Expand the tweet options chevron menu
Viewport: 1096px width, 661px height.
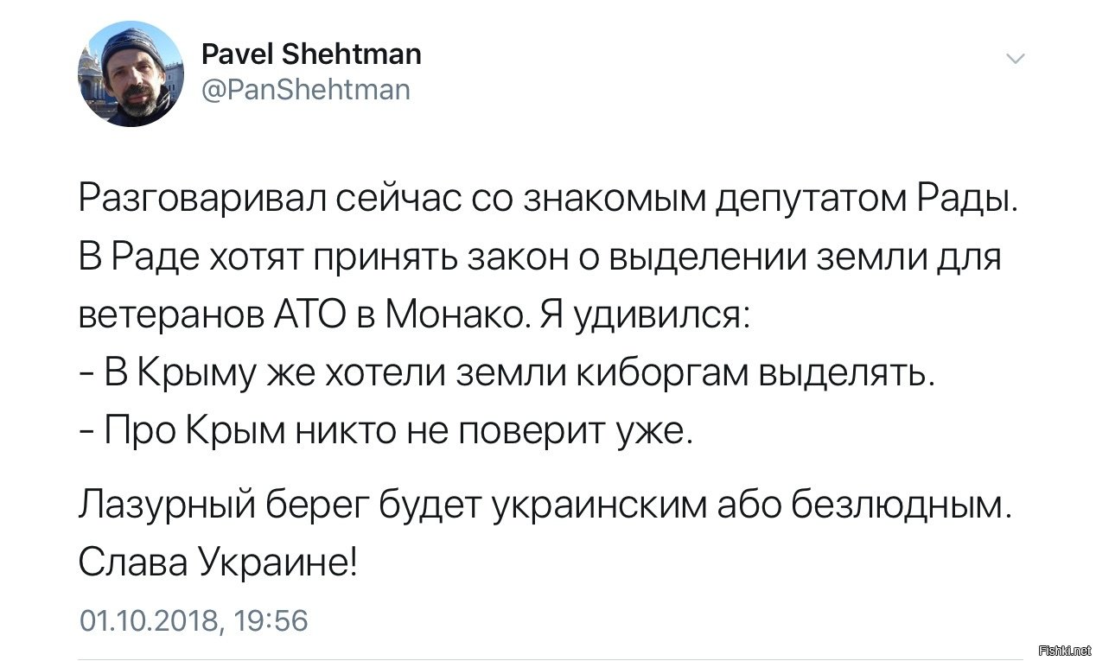[1016, 60]
